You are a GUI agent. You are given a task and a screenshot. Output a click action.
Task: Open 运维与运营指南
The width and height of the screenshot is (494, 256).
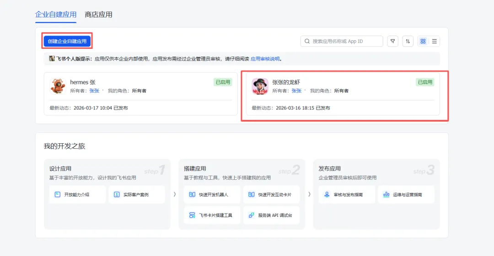(x=406, y=195)
